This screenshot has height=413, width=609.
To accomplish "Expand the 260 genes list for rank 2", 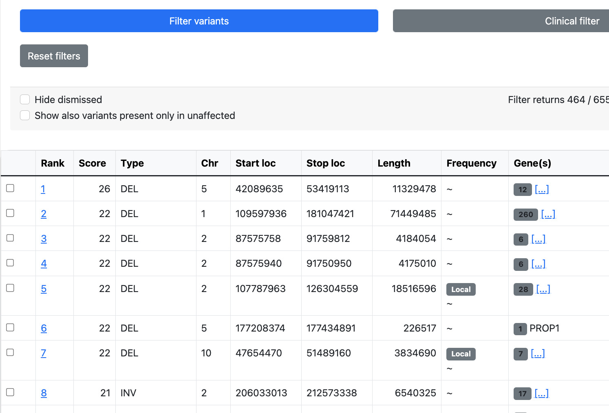I will (548, 214).
